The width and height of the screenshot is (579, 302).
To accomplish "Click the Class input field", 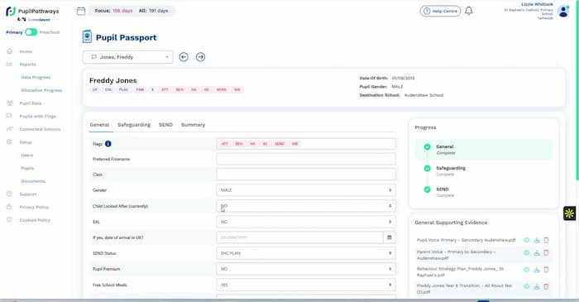I will click(x=306, y=175).
